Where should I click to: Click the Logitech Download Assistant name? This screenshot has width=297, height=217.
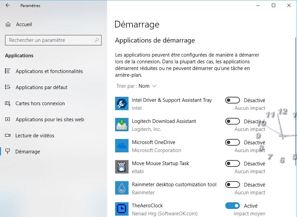pos(164,121)
